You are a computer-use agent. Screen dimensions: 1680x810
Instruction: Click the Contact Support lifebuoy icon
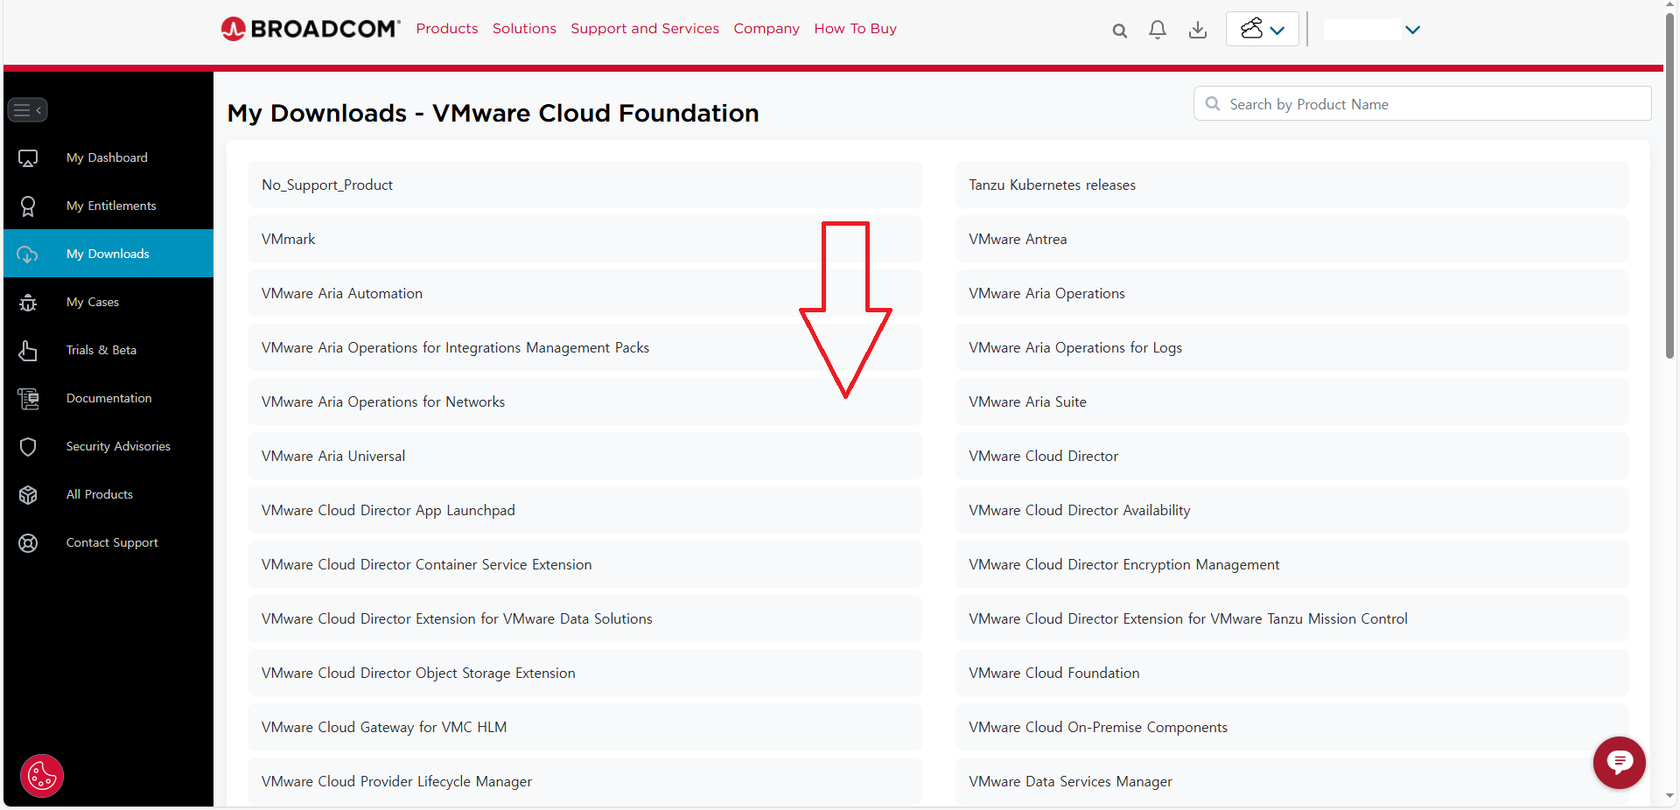tap(28, 543)
